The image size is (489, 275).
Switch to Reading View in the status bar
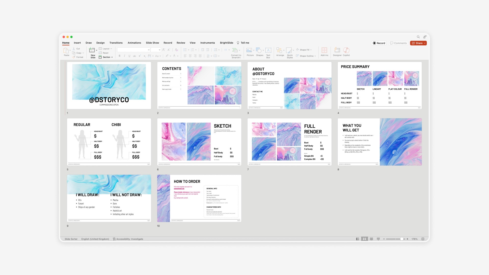[371, 239]
